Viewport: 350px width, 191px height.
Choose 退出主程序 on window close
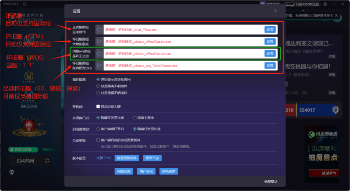[x=135, y=118]
